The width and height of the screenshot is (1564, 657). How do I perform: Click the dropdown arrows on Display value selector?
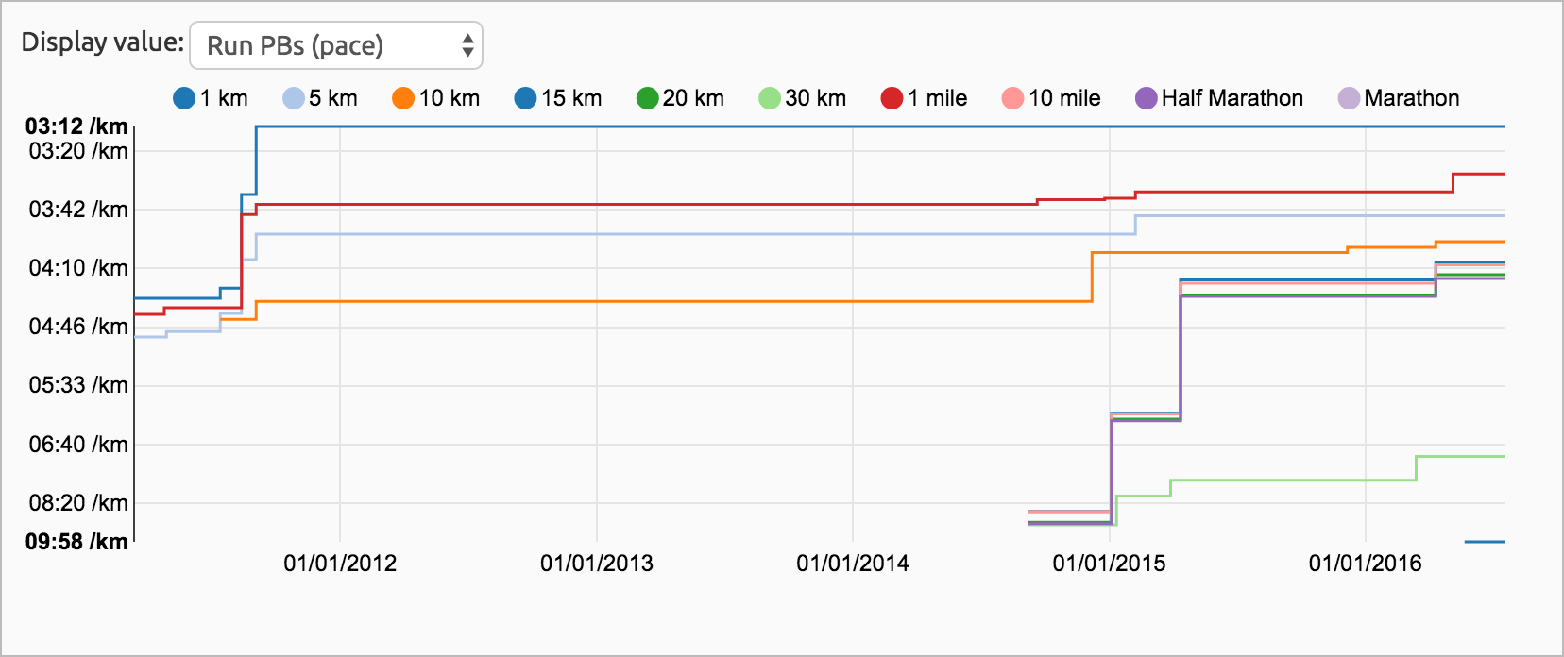pyautogui.click(x=467, y=45)
